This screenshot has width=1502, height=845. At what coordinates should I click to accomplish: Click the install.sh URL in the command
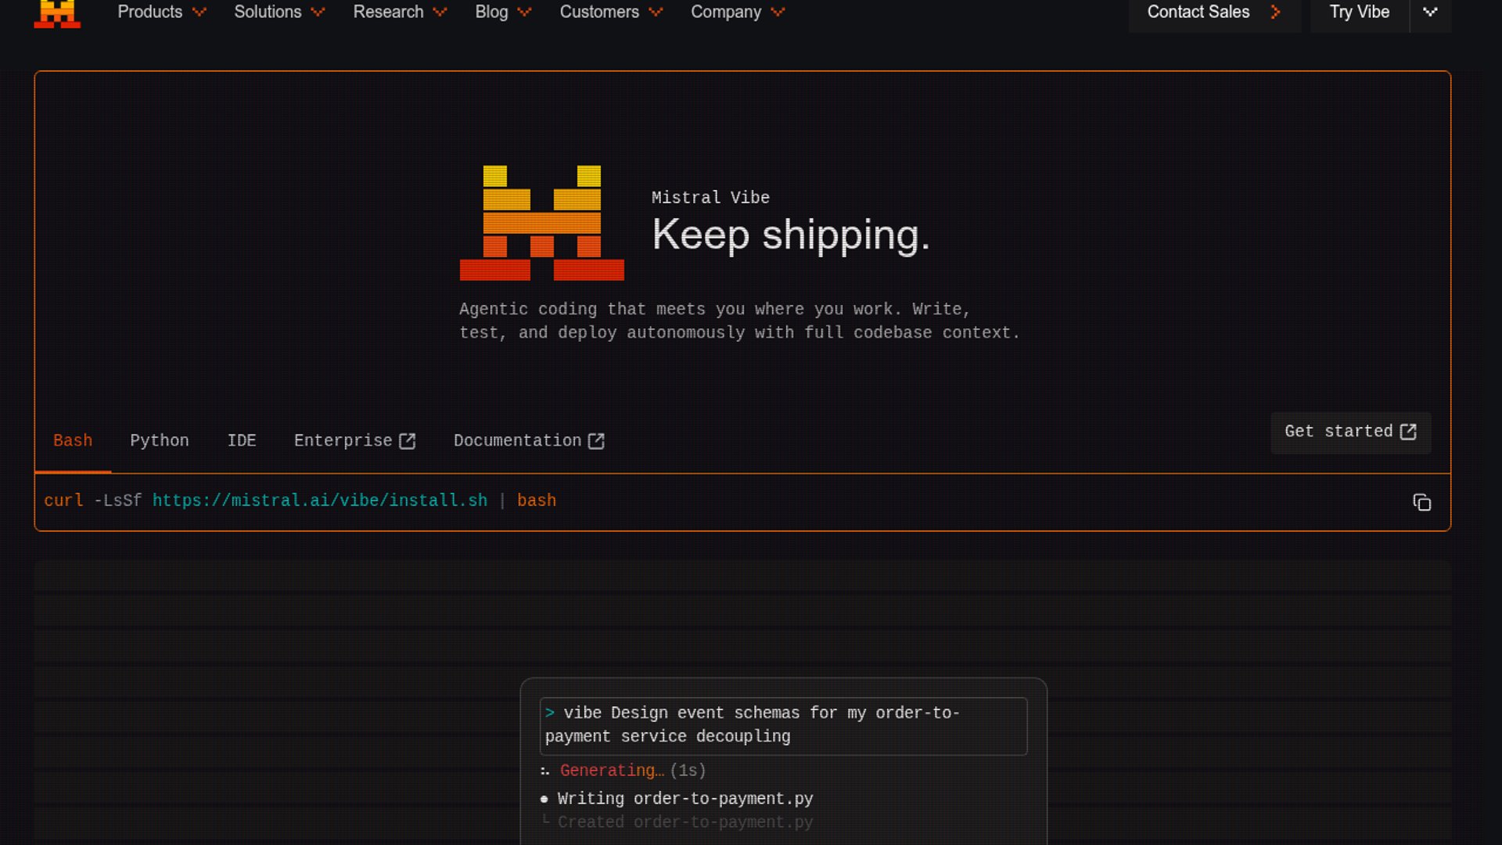[x=319, y=501]
